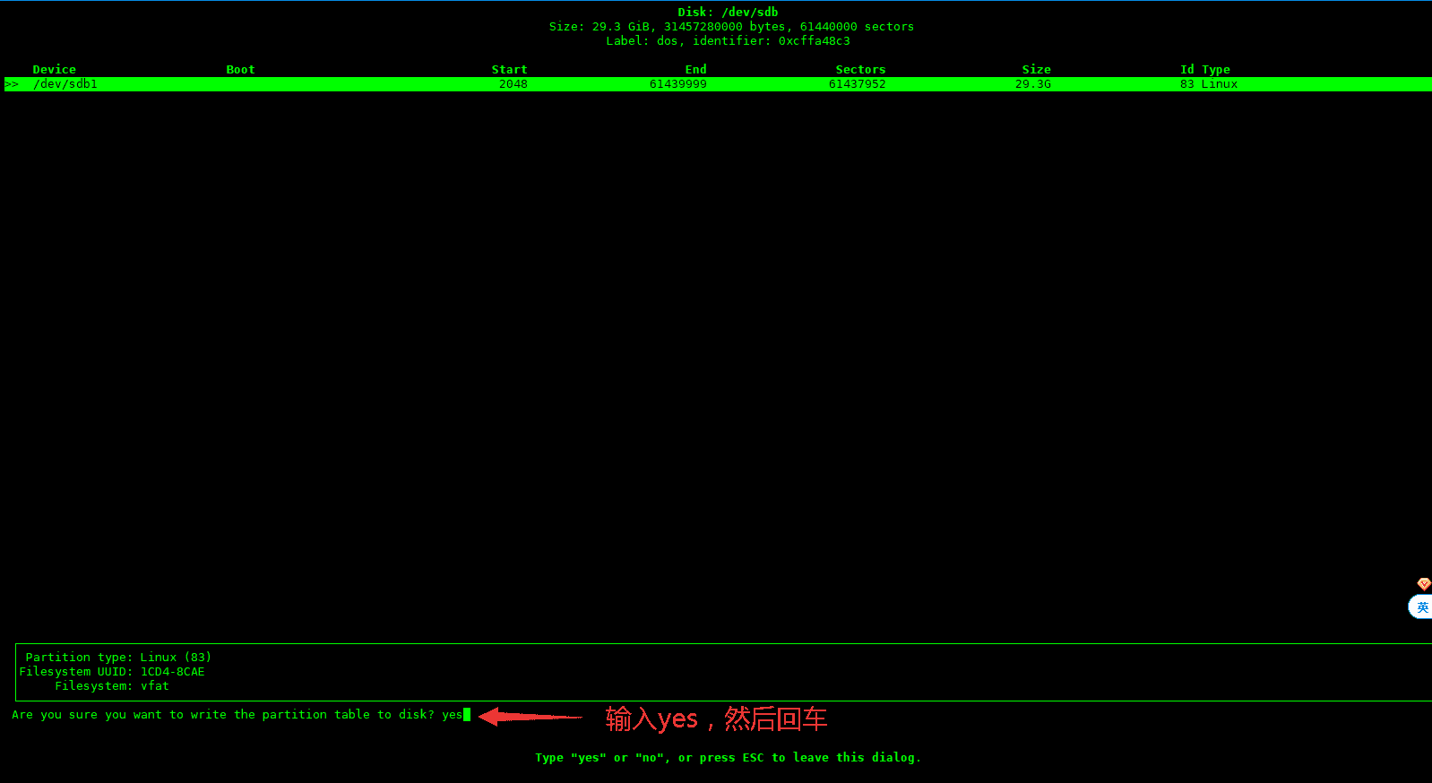
Task: Click the Filesystem: vfat line
Action: [111, 686]
